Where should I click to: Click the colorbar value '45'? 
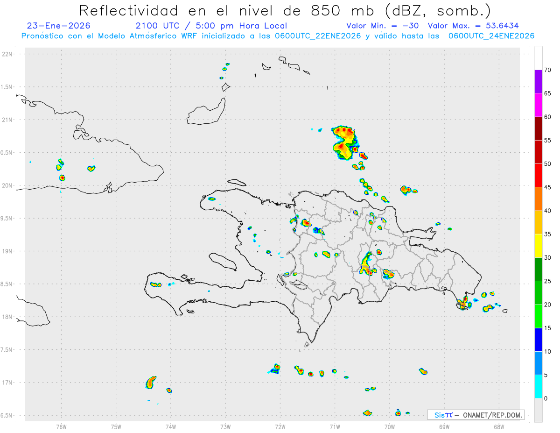(x=548, y=187)
